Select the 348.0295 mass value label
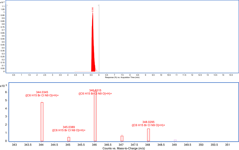The width and height of the screenshot is (239, 150). [x=149, y=122]
